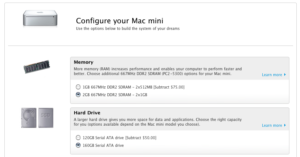Image resolution: width=300 pixels, height=157 pixels.
Task: Select the 1GB 667MHz DDR2 SDRAM radio button
Action: pyautogui.click(x=78, y=87)
